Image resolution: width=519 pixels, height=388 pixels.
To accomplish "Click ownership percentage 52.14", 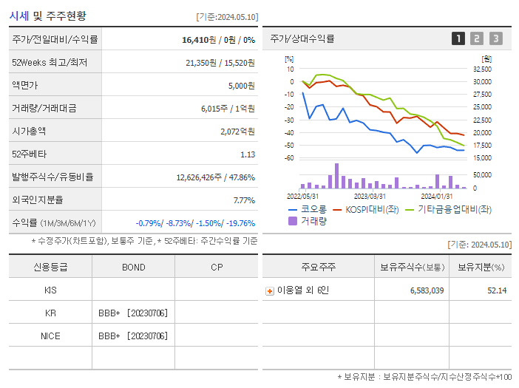I will [497, 290].
